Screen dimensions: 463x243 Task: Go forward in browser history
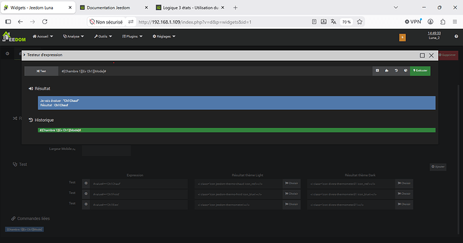[x=32, y=22]
